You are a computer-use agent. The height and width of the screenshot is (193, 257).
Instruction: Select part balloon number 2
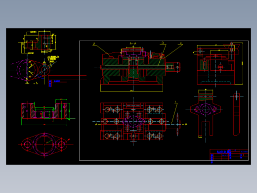pyautogui.click(x=94, y=44)
